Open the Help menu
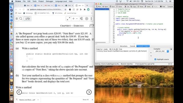Screen dimensions: 183x103 pyautogui.click(x=71, y=1)
